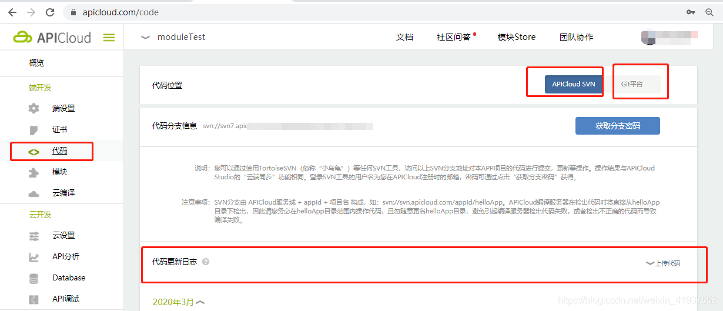Click the browser forward arrow
Screen dimensions: 723x311
31,12
